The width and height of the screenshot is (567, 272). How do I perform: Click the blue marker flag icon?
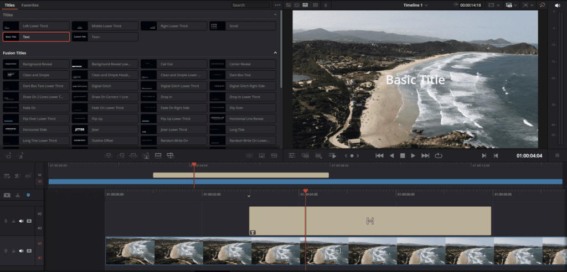tap(28, 195)
